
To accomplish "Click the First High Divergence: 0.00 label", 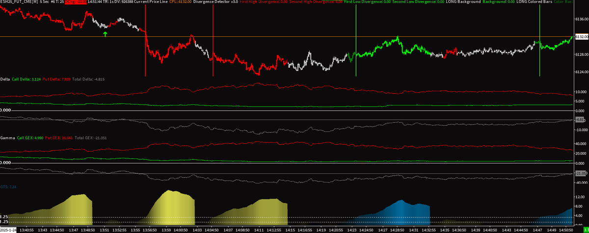I will pyautogui.click(x=263, y=2).
